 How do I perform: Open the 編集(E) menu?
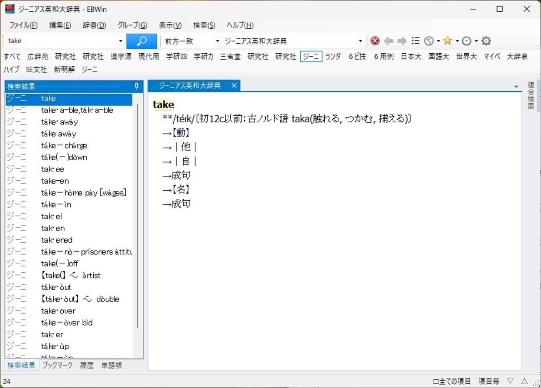(x=60, y=25)
